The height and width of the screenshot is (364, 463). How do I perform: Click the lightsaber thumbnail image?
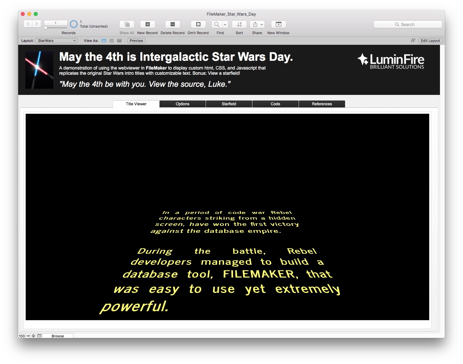[x=39, y=70]
